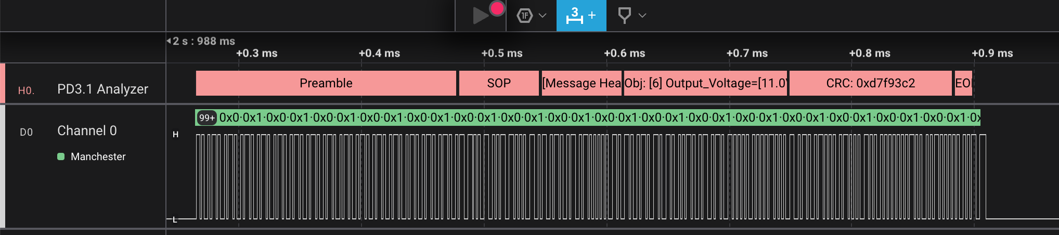
Task: Select the Output_Voltage object frame
Action: [706, 83]
